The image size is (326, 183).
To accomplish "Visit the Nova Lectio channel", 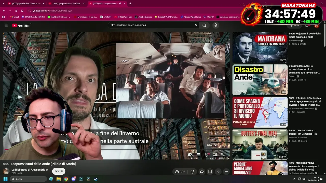I will click(x=294, y=41).
